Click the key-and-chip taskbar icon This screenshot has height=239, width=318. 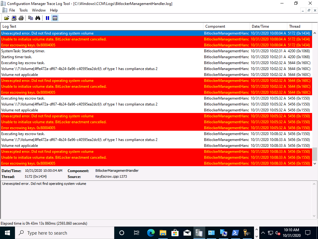[x=248, y=233]
